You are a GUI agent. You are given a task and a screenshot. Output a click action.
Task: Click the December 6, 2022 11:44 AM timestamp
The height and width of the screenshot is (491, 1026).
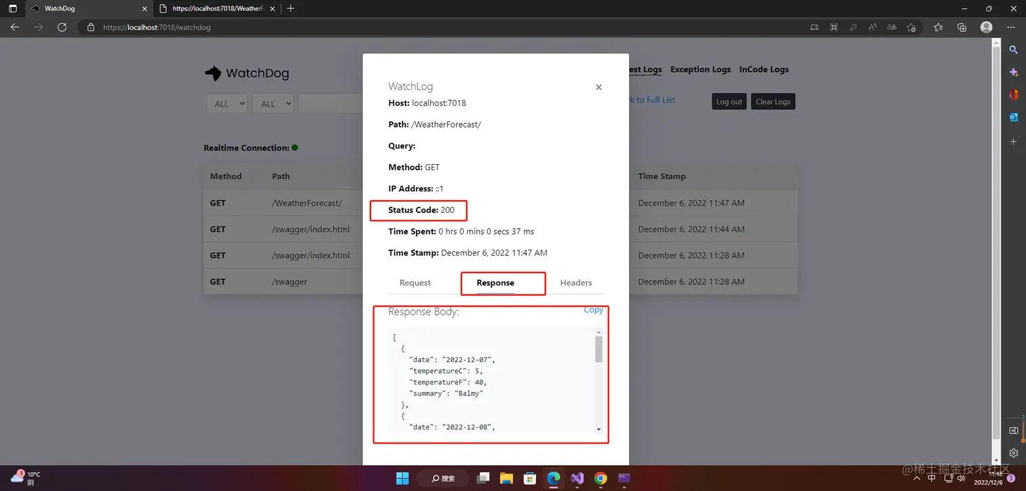[x=691, y=229]
